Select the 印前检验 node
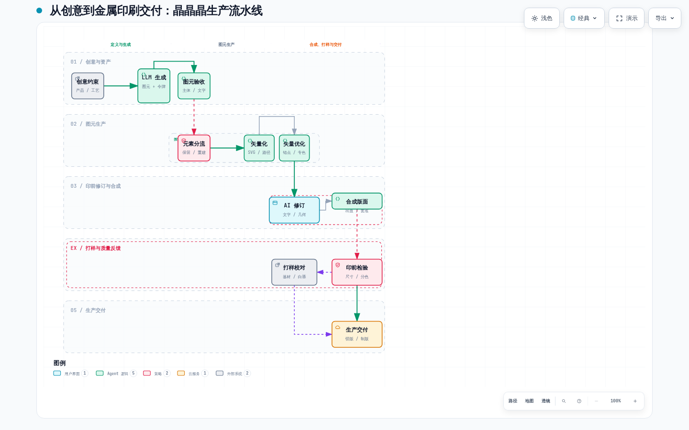Image resolution: width=689 pixels, height=430 pixels. tap(357, 272)
